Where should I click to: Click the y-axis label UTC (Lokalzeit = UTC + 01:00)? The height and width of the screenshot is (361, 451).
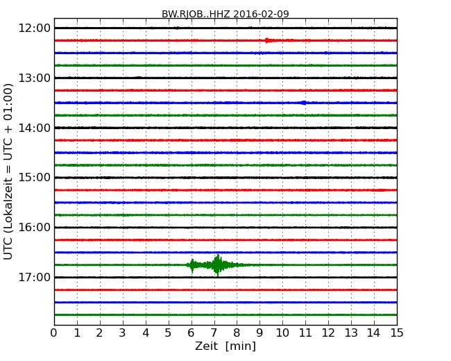pyautogui.click(x=8, y=171)
